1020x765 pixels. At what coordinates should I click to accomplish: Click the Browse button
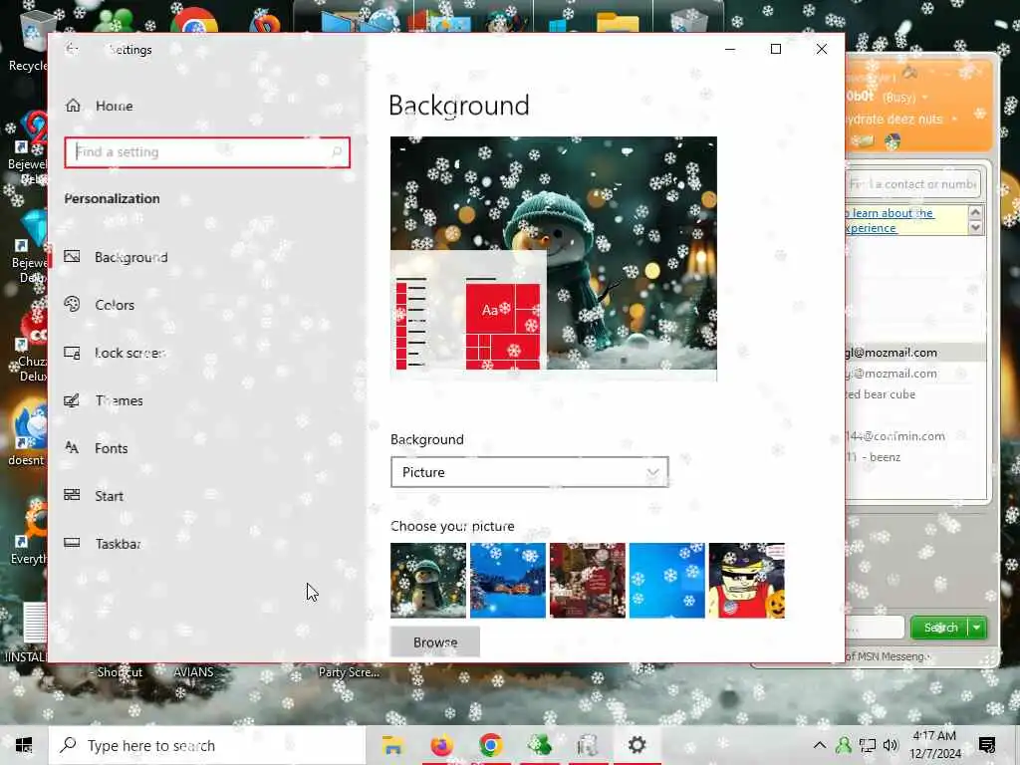click(x=435, y=642)
